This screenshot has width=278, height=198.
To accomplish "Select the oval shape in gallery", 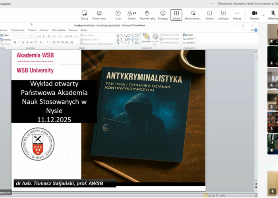I will (132, 36).
